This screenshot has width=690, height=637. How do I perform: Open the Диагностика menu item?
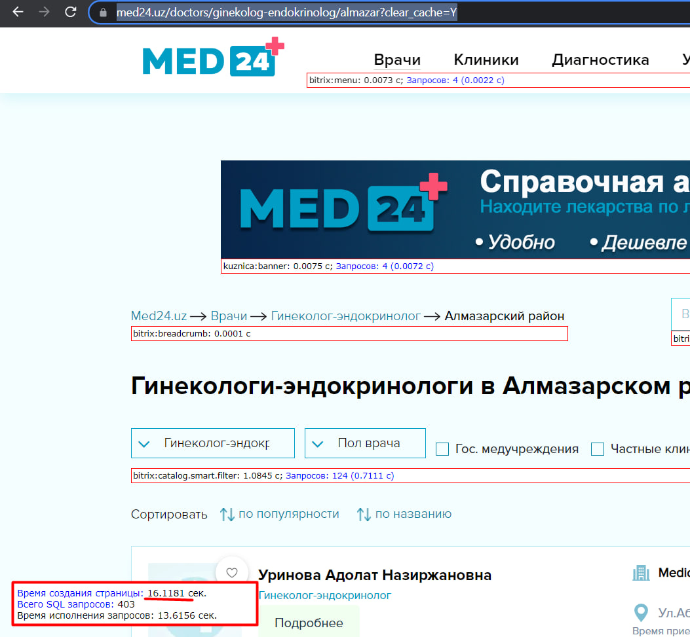pos(601,60)
